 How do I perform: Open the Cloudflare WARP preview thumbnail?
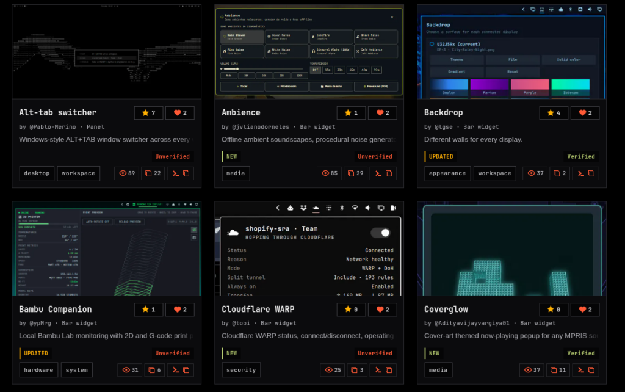pyautogui.click(x=309, y=249)
